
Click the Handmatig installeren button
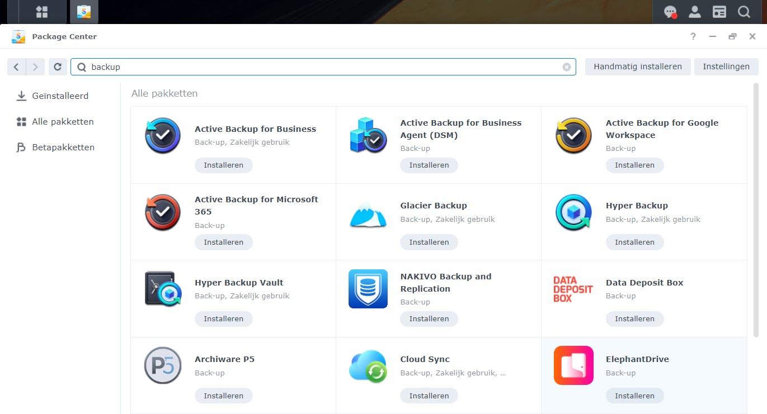(637, 66)
